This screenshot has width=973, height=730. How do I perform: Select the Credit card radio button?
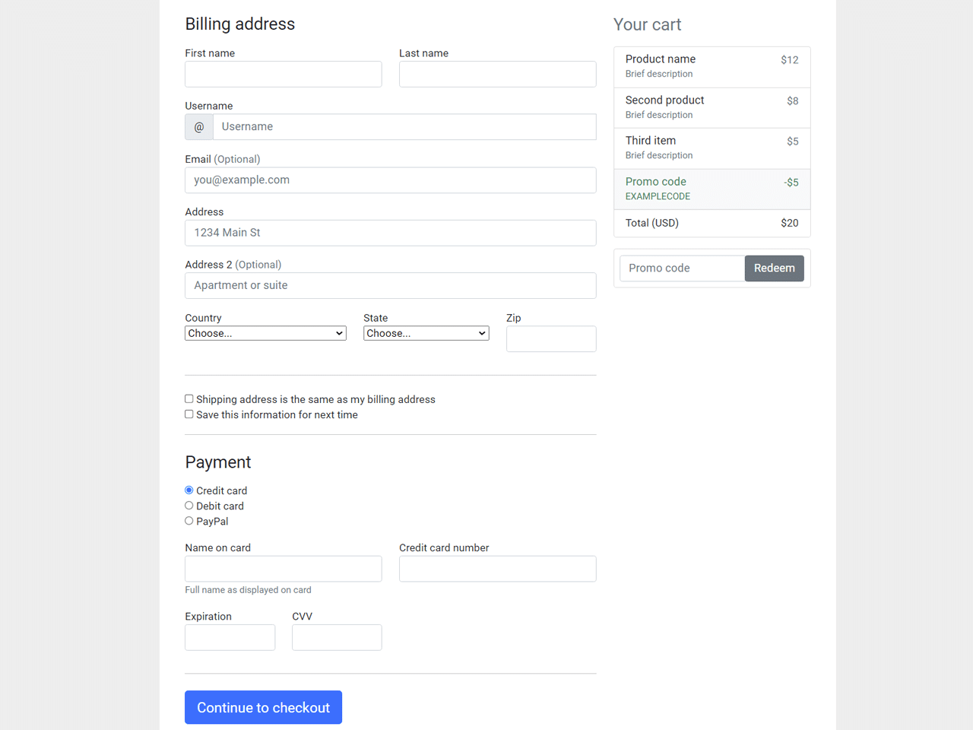tap(189, 490)
